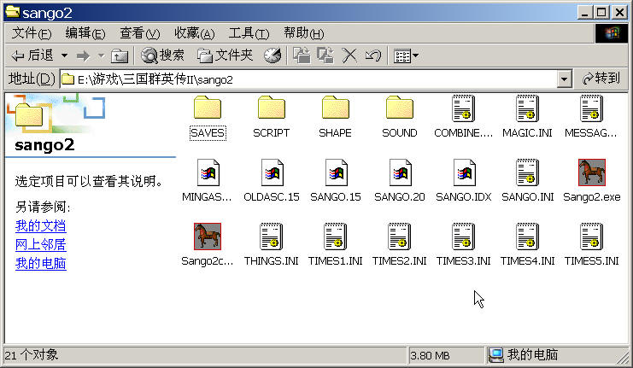
Task: Follow the 网上邻居 link
Action: tap(40, 244)
